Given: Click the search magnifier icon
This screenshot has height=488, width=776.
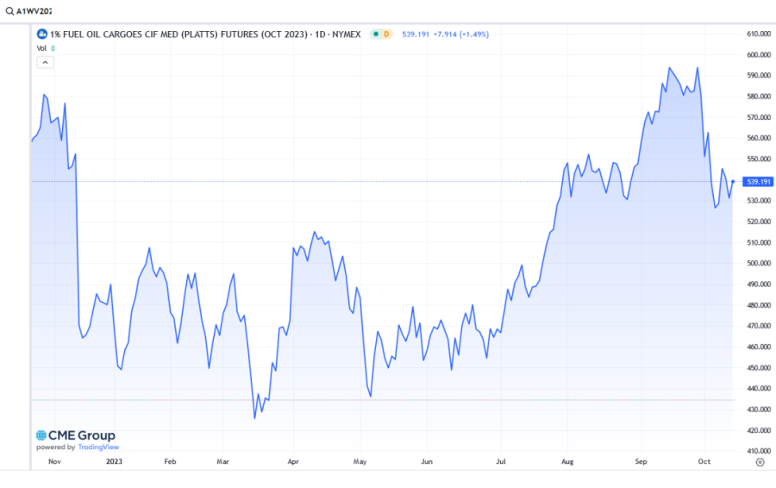Looking at the screenshot, I should pyautogui.click(x=9, y=11).
